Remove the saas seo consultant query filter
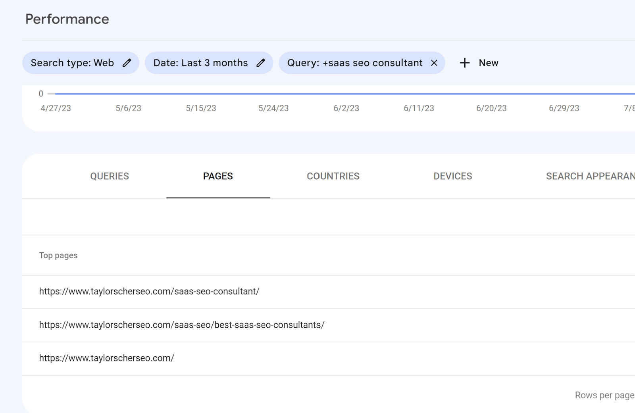 (x=434, y=63)
